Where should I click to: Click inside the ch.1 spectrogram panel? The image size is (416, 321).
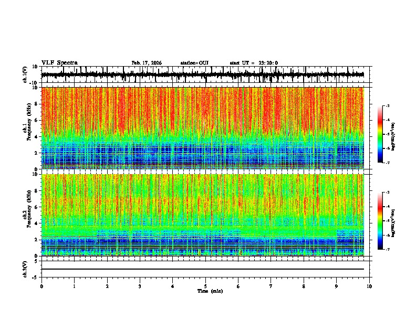203,128
